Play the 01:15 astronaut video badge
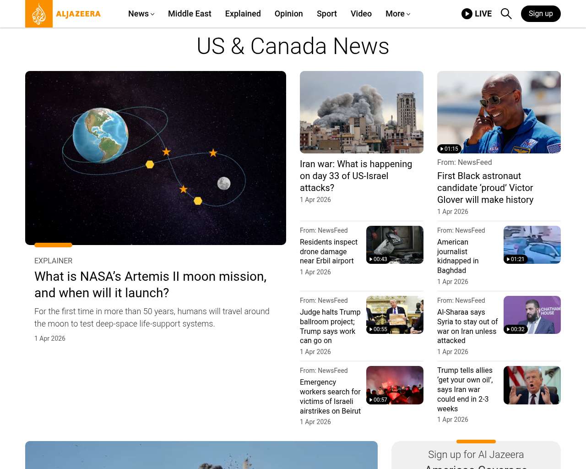The image size is (586, 469). click(x=449, y=149)
